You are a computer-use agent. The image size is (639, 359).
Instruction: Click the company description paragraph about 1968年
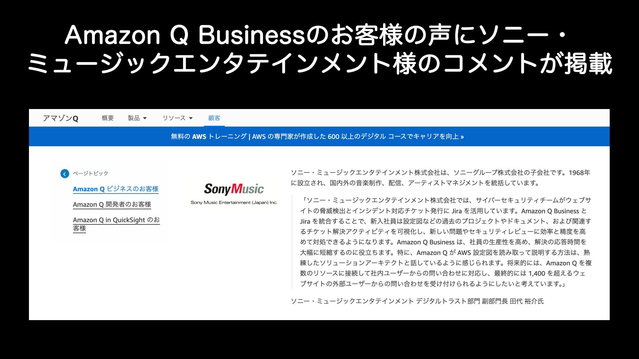(441, 178)
